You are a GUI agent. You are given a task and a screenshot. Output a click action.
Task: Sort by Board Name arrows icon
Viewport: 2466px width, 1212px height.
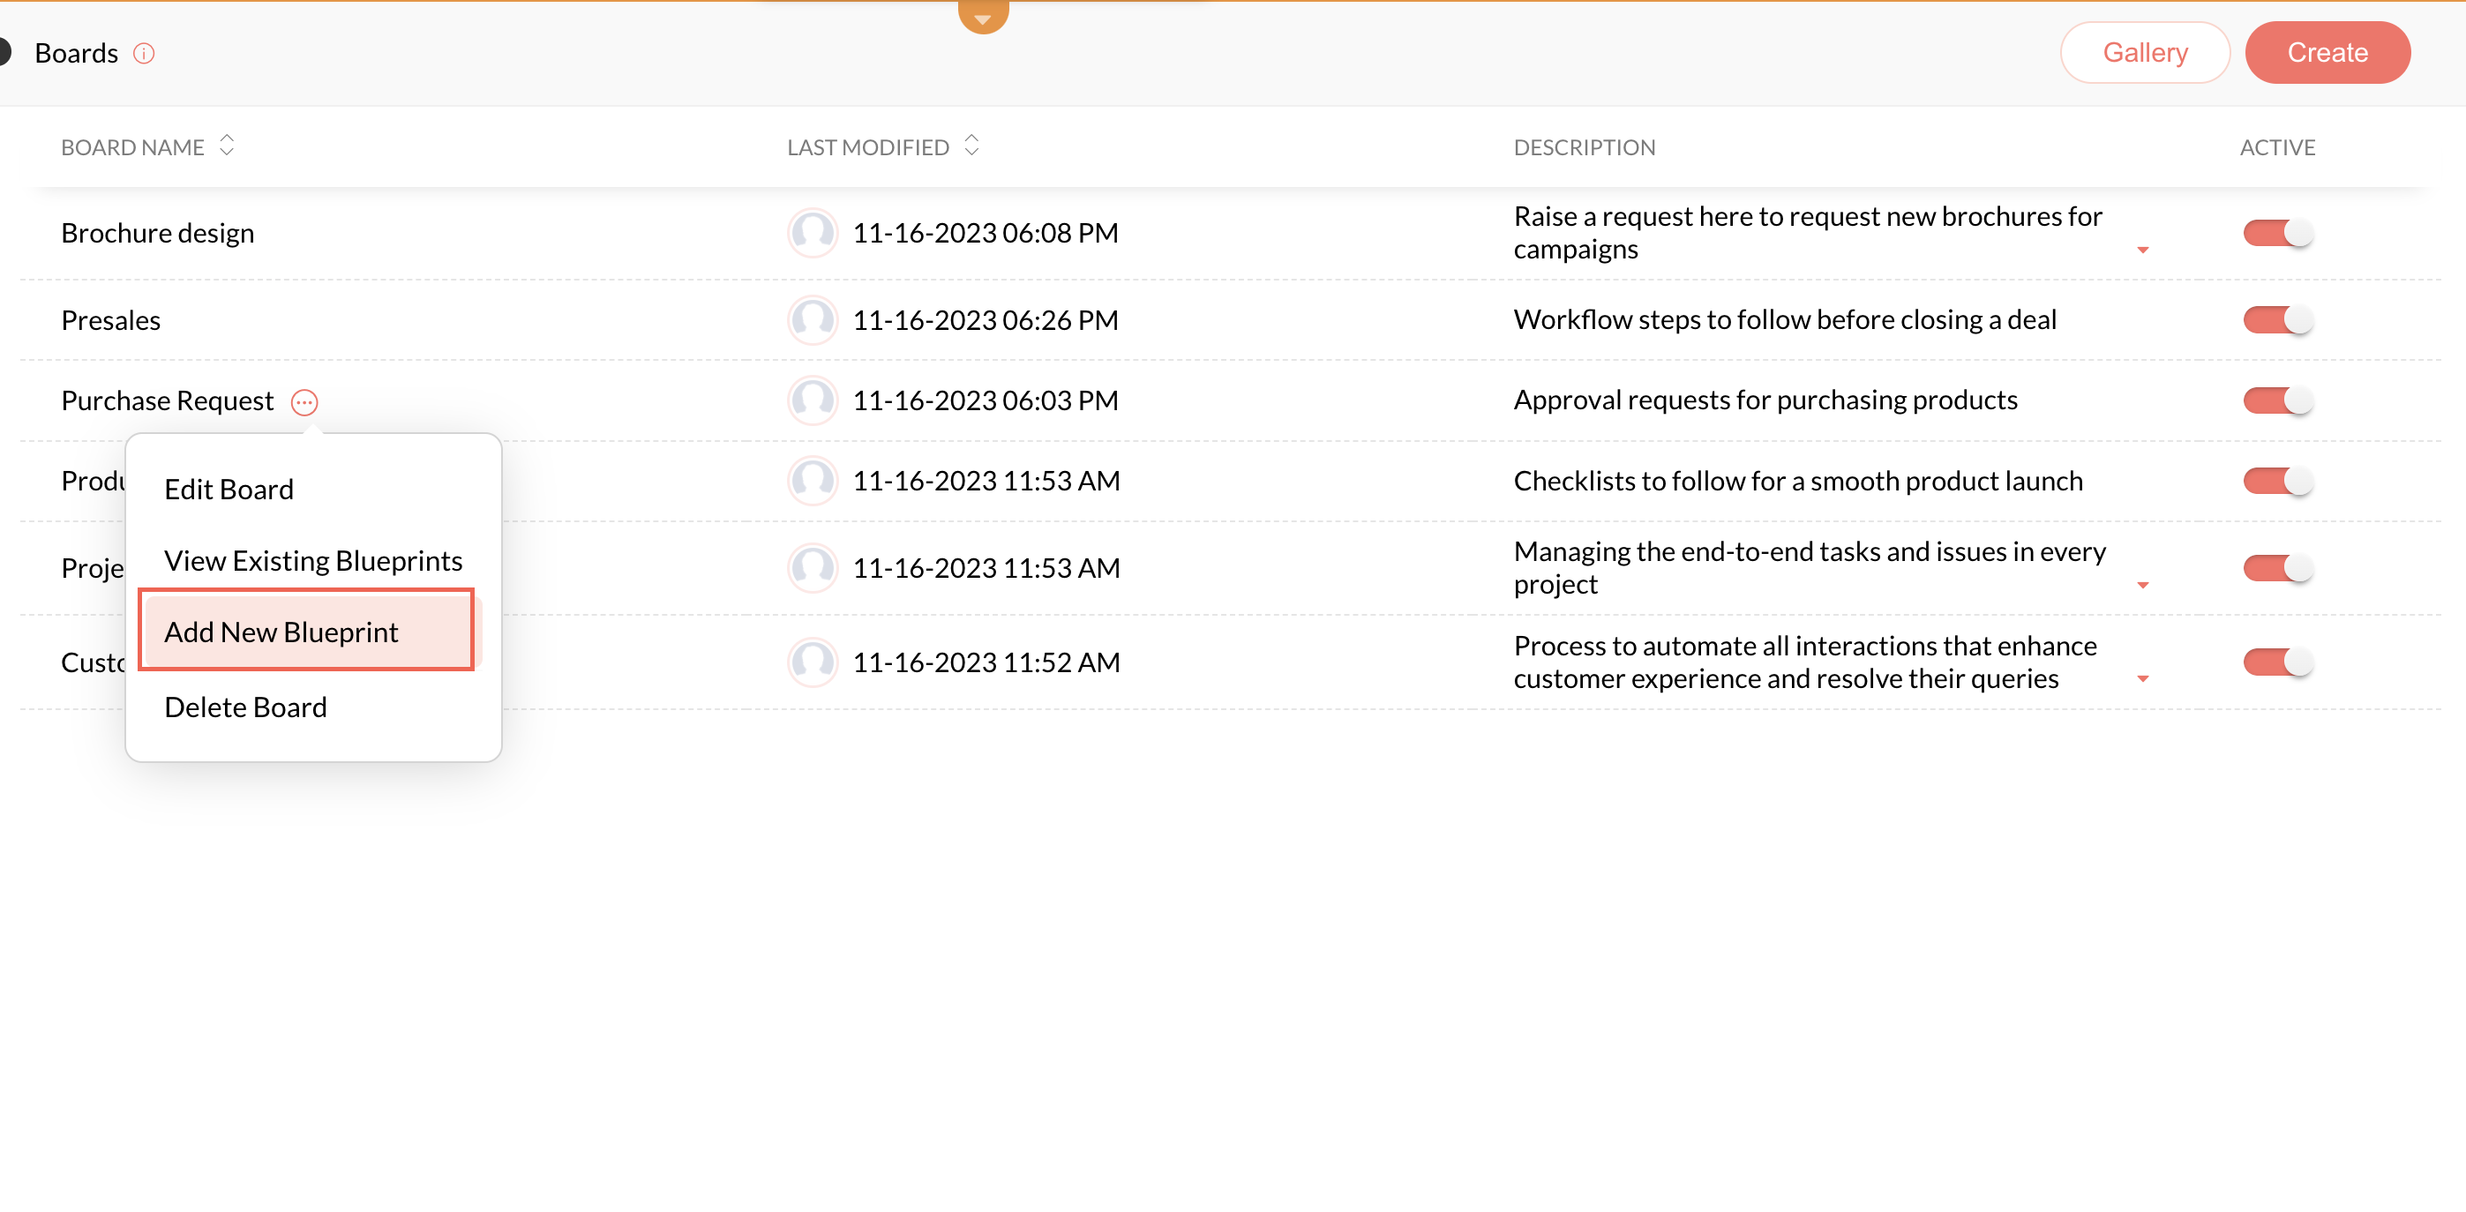[x=227, y=146]
